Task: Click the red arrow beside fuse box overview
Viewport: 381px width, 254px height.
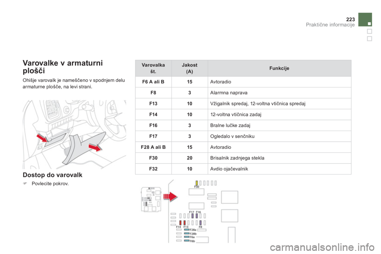Action: coord(170,196)
